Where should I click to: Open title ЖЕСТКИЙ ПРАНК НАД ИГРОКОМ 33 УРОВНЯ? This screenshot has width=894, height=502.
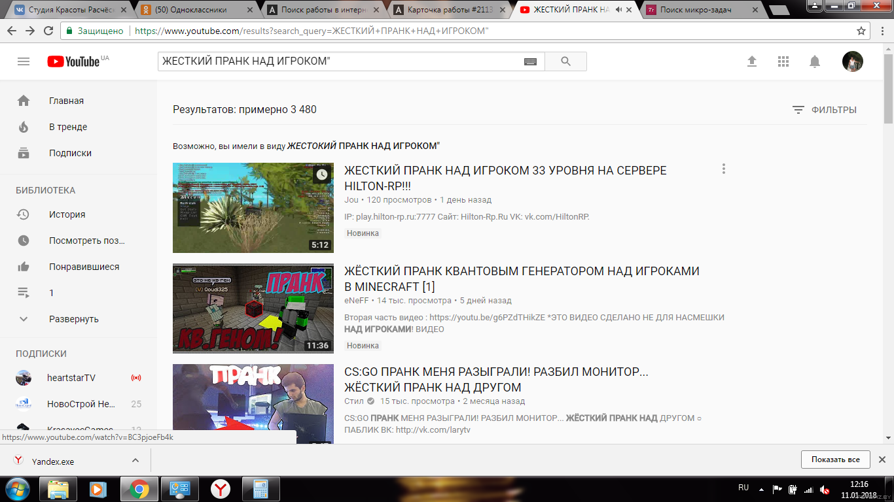tap(505, 178)
